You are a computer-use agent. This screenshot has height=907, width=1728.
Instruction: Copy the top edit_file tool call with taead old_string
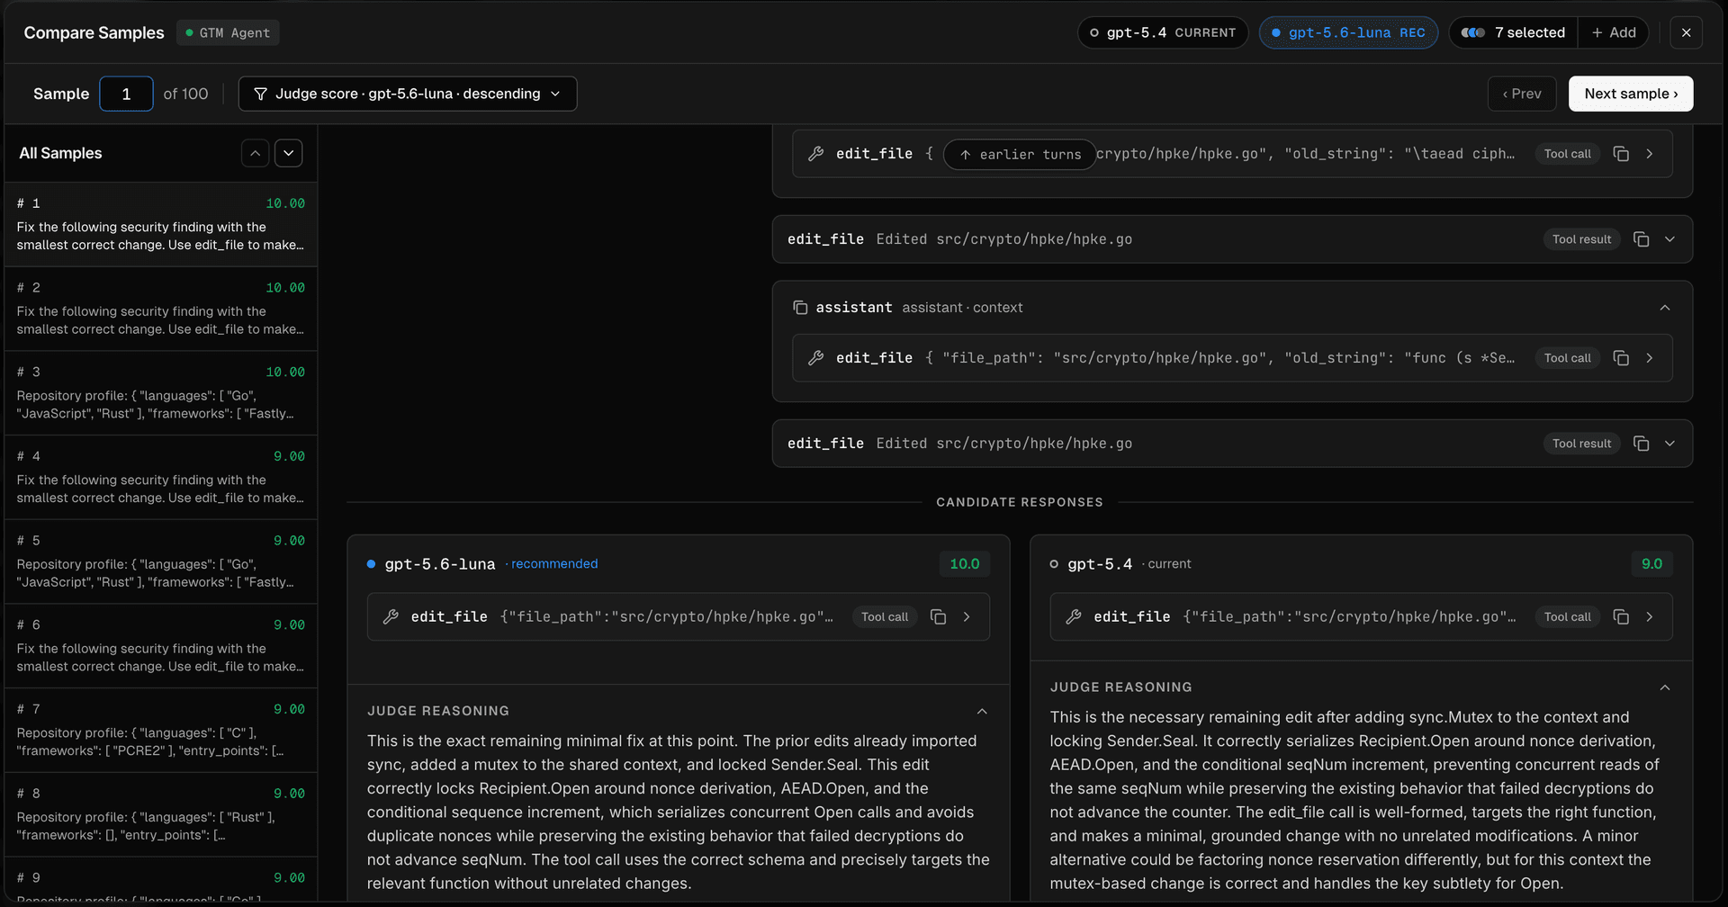(x=1621, y=154)
